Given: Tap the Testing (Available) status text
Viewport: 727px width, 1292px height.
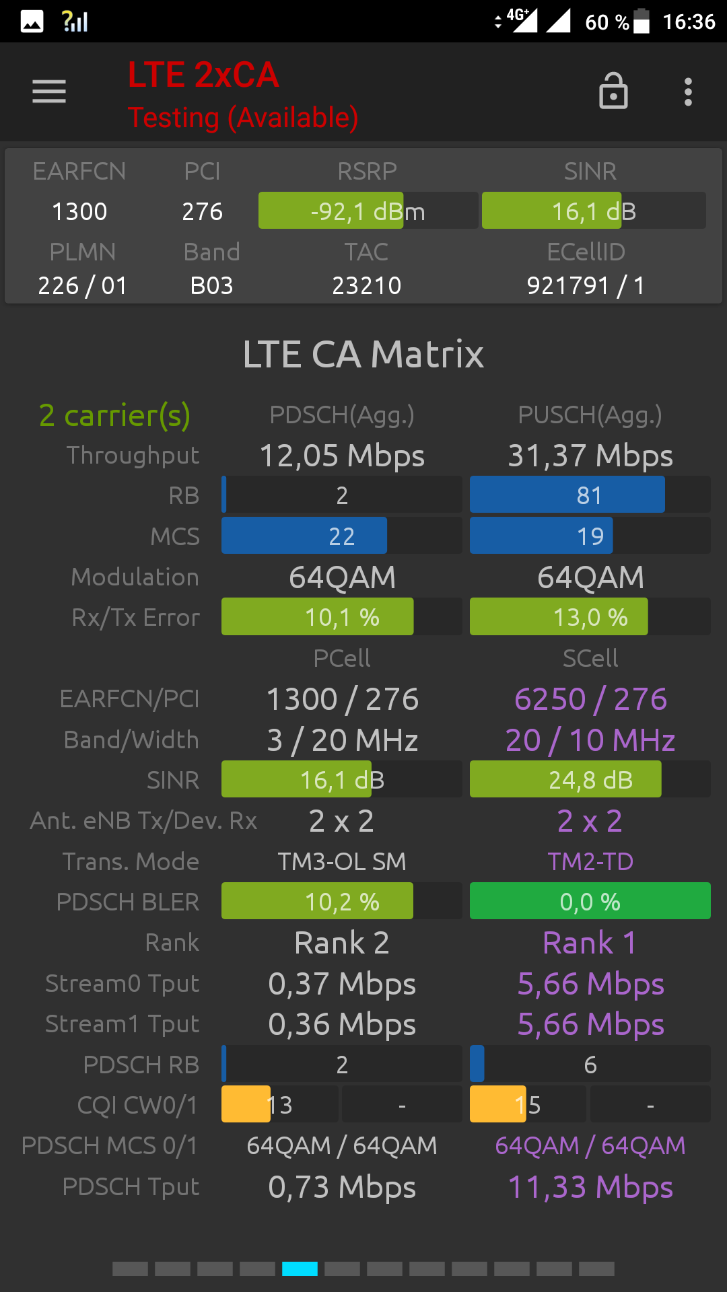Looking at the screenshot, I should point(242,118).
